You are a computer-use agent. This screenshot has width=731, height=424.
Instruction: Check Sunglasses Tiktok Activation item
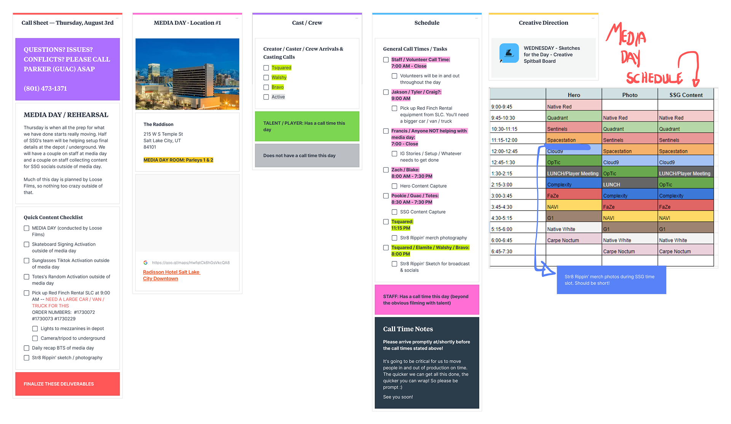26,261
